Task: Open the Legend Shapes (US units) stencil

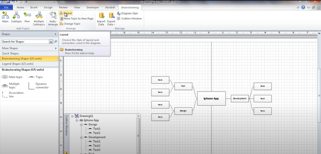Action: click(29, 64)
